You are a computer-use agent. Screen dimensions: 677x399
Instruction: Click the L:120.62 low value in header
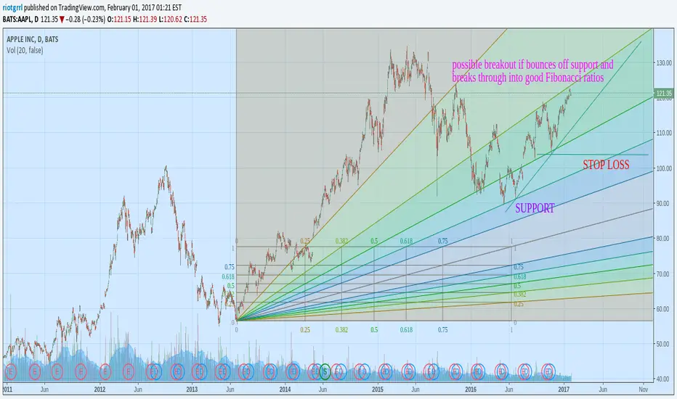coord(170,20)
